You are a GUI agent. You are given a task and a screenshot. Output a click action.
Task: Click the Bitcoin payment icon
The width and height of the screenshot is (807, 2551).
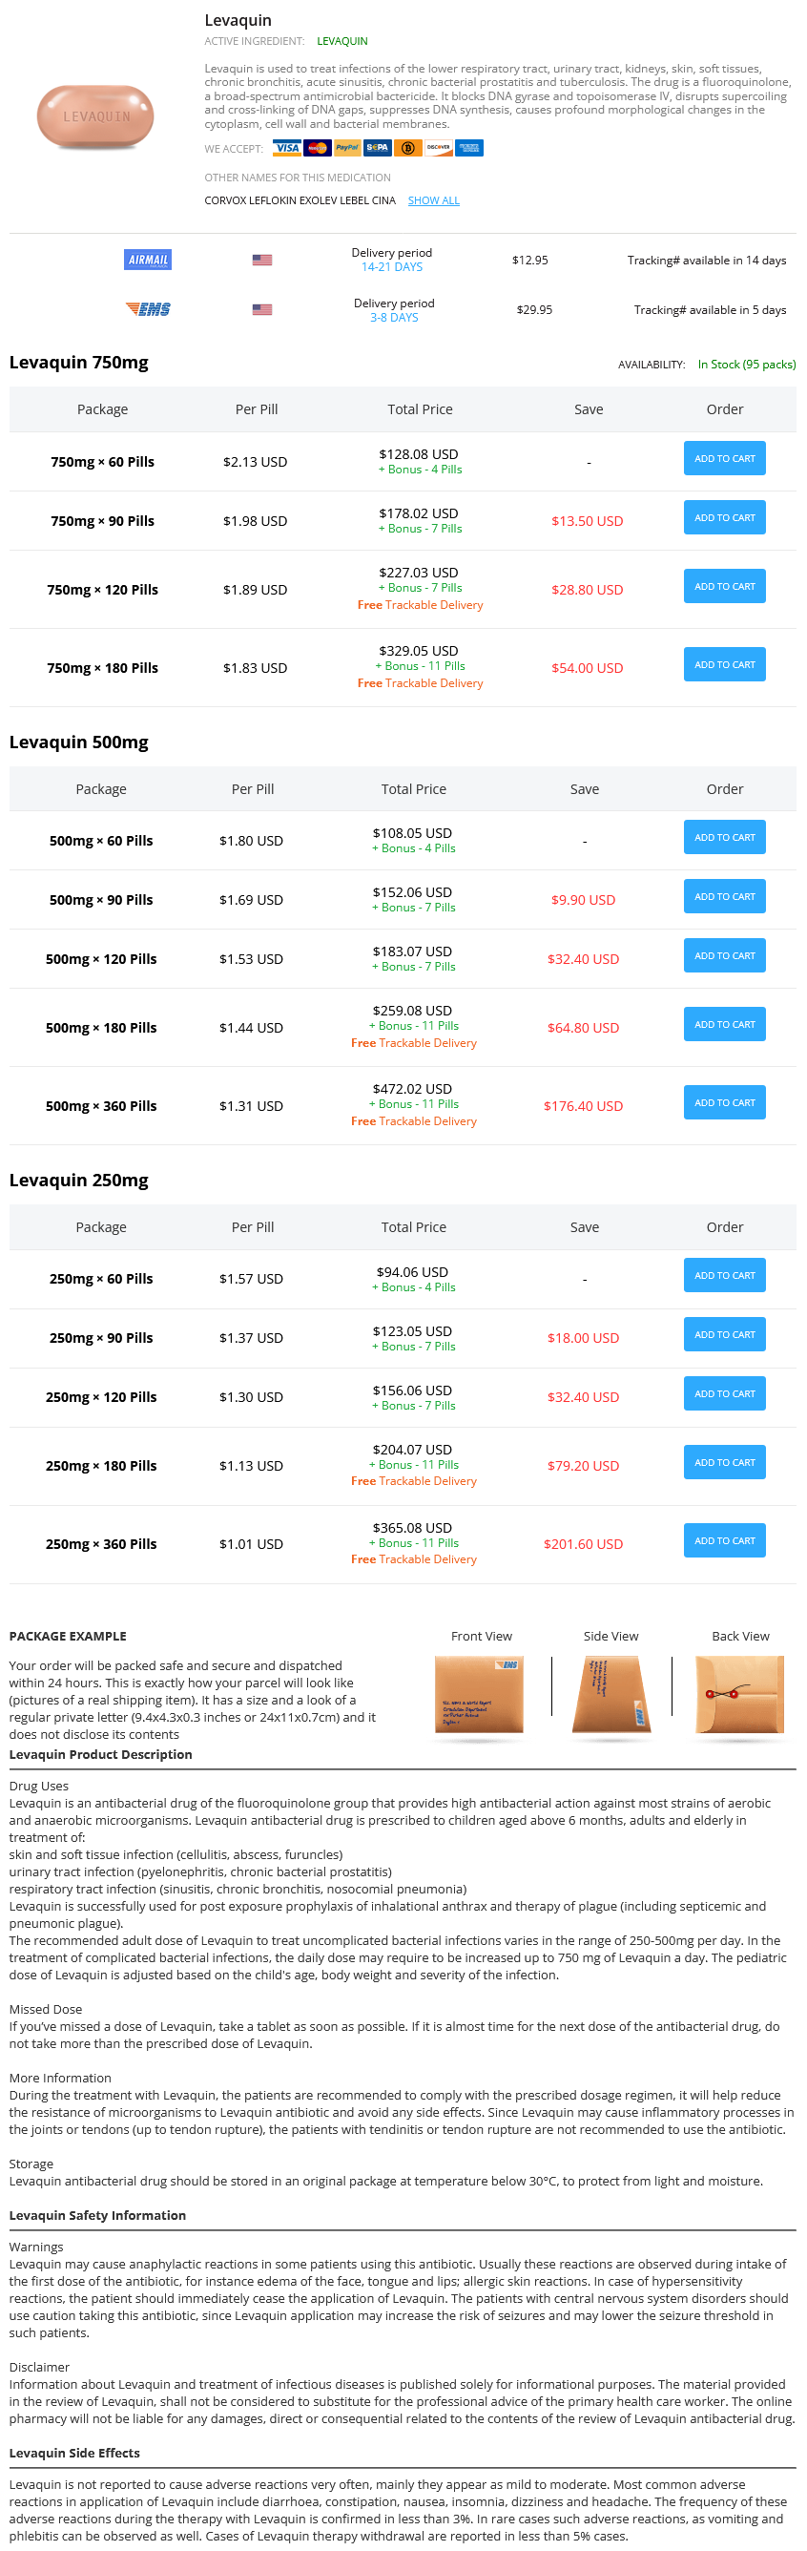click(x=407, y=149)
